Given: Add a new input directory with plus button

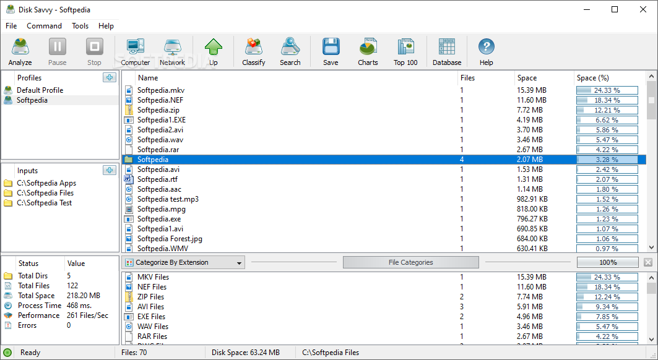Looking at the screenshot, I should [x=110, y=170].
